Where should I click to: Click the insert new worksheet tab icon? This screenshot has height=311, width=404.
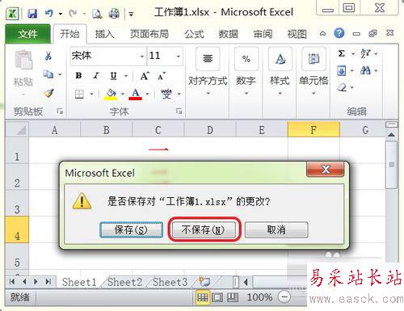tap(204, 282)
